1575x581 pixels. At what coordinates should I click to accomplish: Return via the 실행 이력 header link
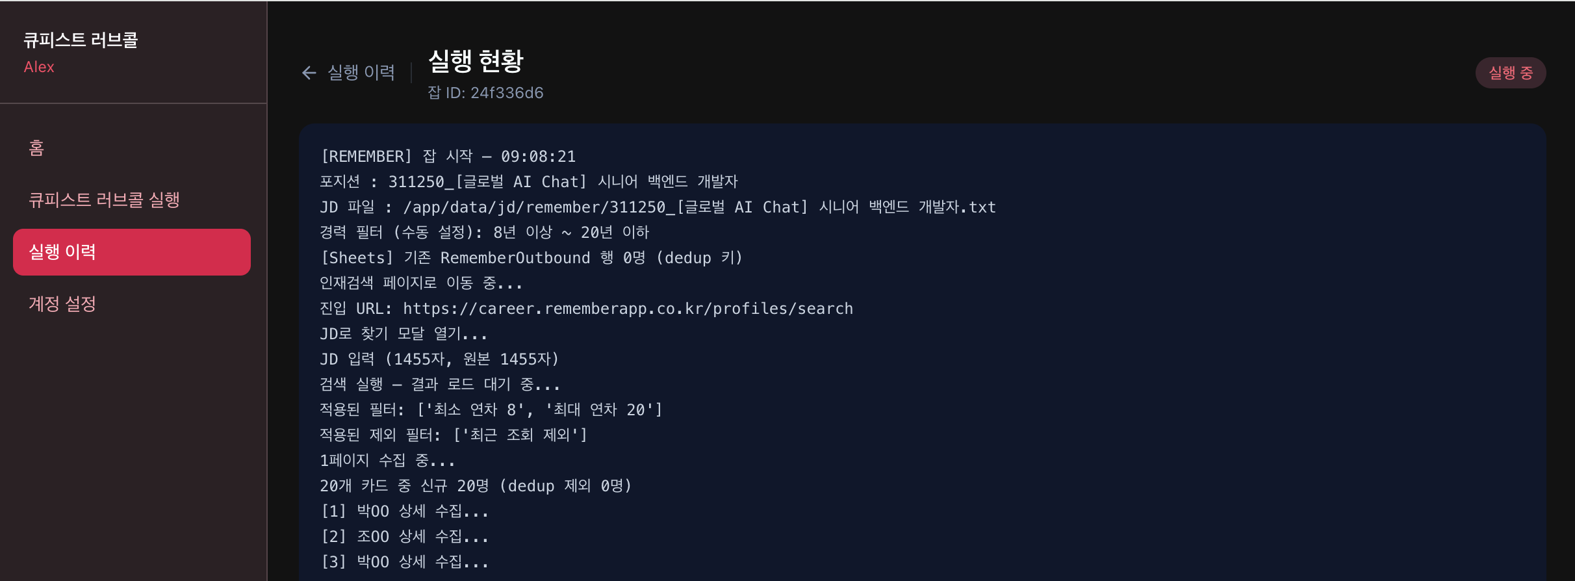(x=361, y=73)
